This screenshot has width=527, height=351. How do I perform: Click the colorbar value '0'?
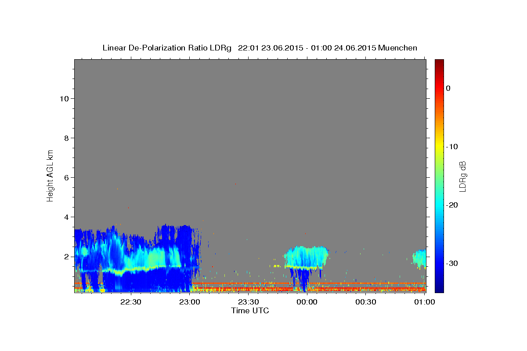point(448,88)
